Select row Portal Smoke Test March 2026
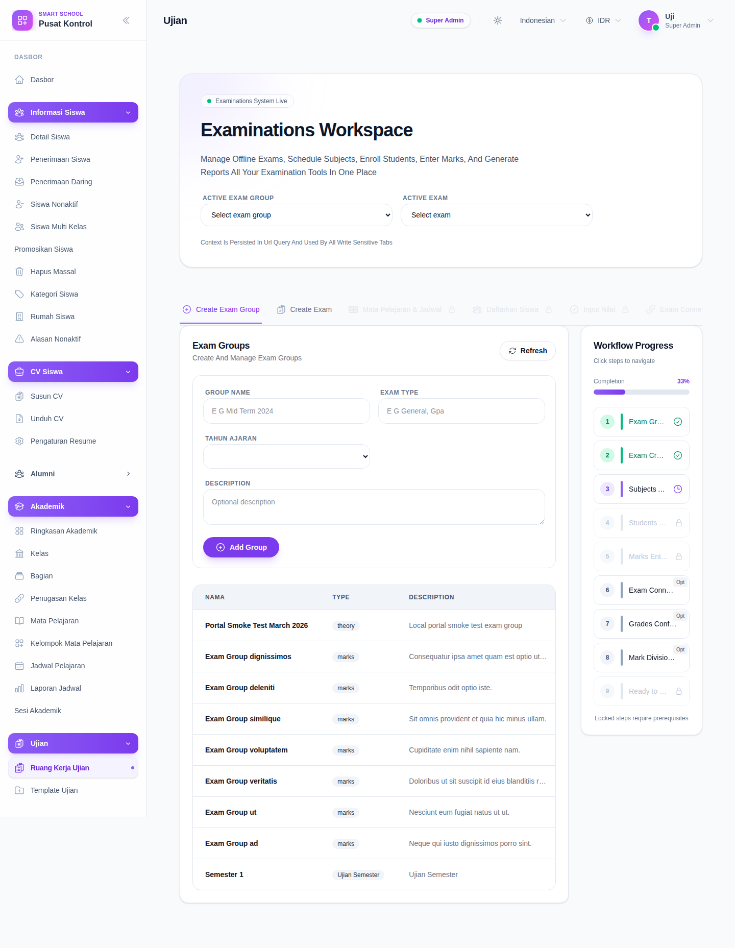Image resolution: width=735 pixels, height=948 pixels. coord(374,625)
